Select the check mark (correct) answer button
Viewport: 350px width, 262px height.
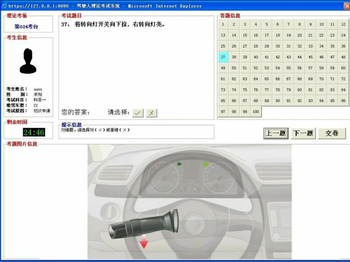pyautogui.click(x=137, y=113)
